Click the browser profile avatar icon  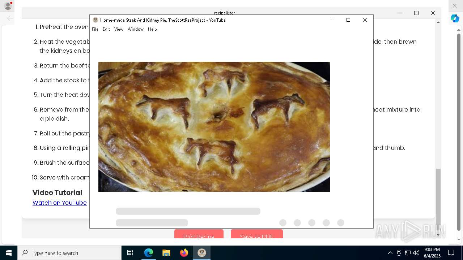click(8, 6)
